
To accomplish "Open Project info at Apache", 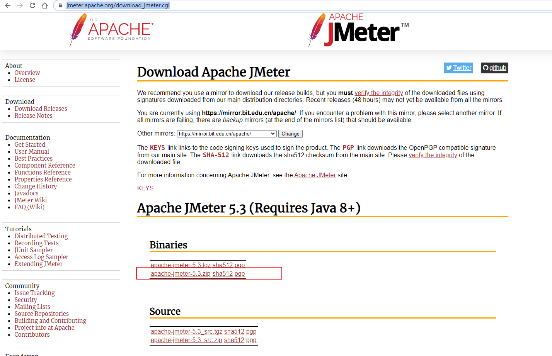I will [x=44, y=327].
